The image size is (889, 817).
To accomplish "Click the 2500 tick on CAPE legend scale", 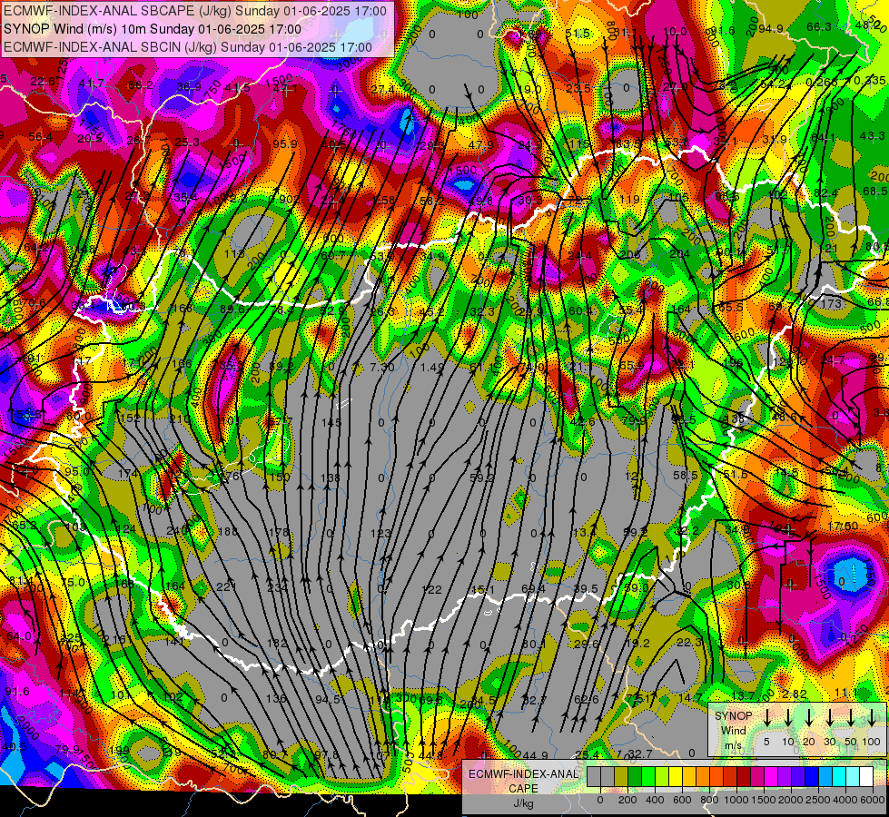I will (x=819, y=800).
